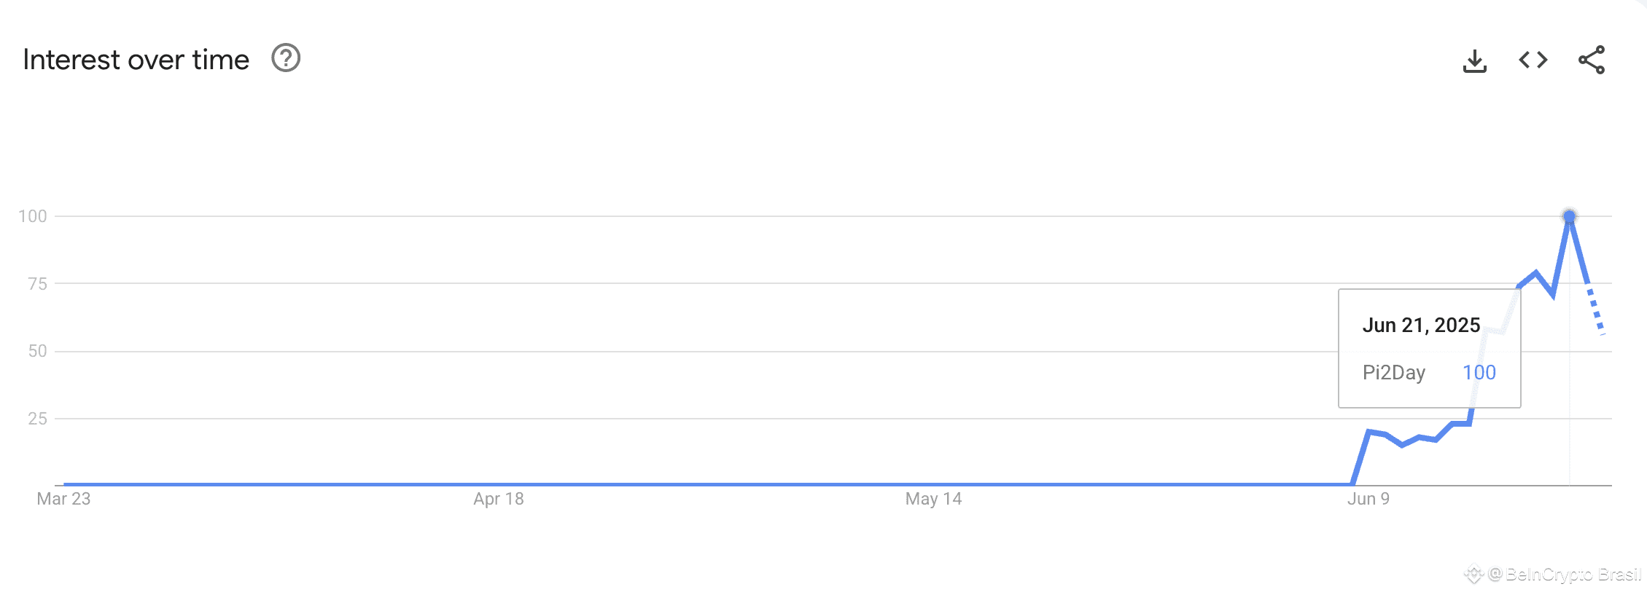This screenshot has height=592, width=1647.
Task: Select the peak data point at 100
Action: [1569, 216]
